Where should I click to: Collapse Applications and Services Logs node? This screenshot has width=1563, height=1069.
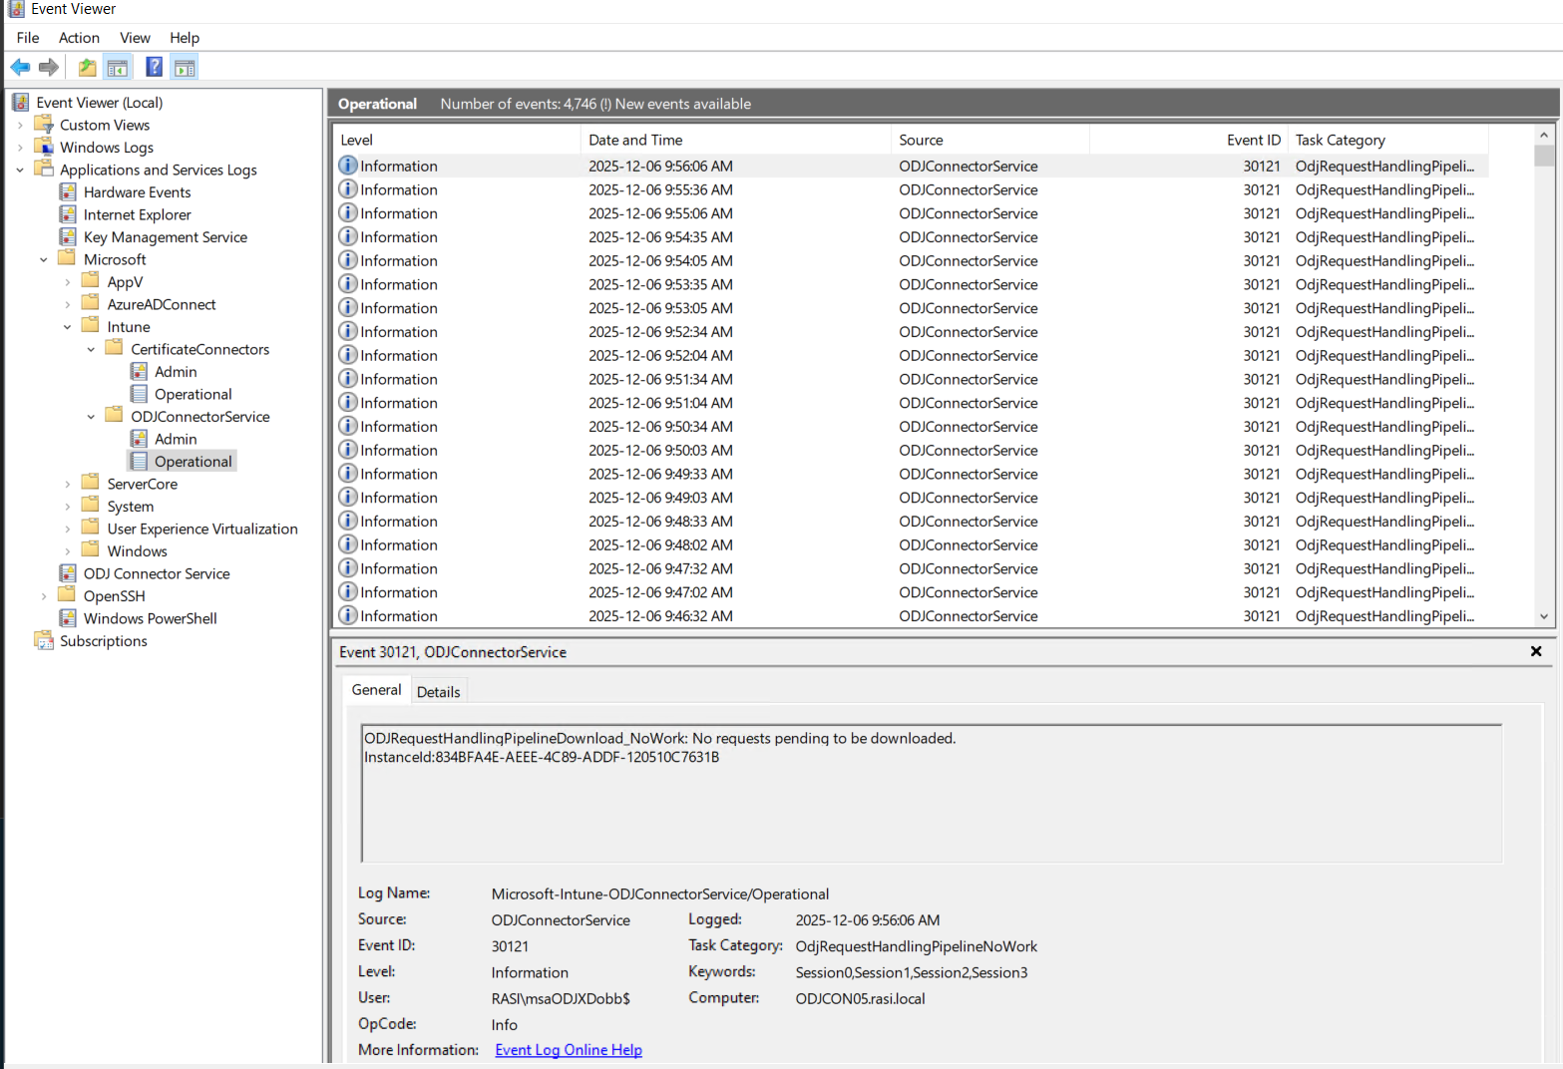point(20,170)
